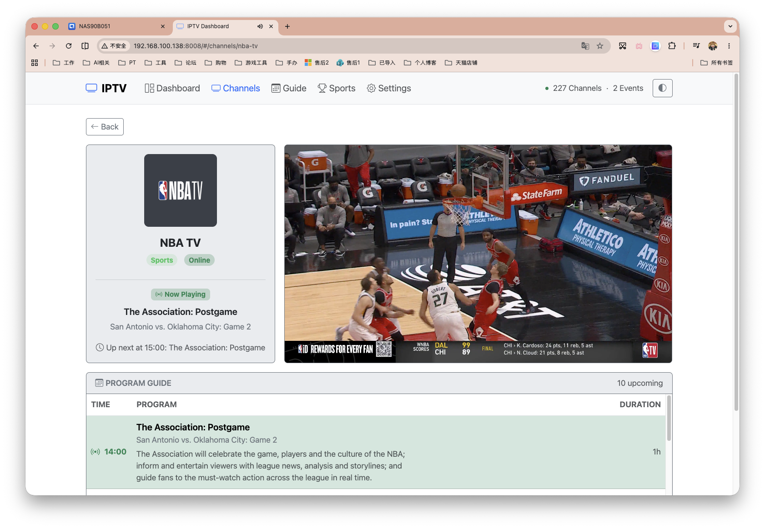
Task: Open the 个人博客 bookmark folder
Action: (x=420, y=63)
